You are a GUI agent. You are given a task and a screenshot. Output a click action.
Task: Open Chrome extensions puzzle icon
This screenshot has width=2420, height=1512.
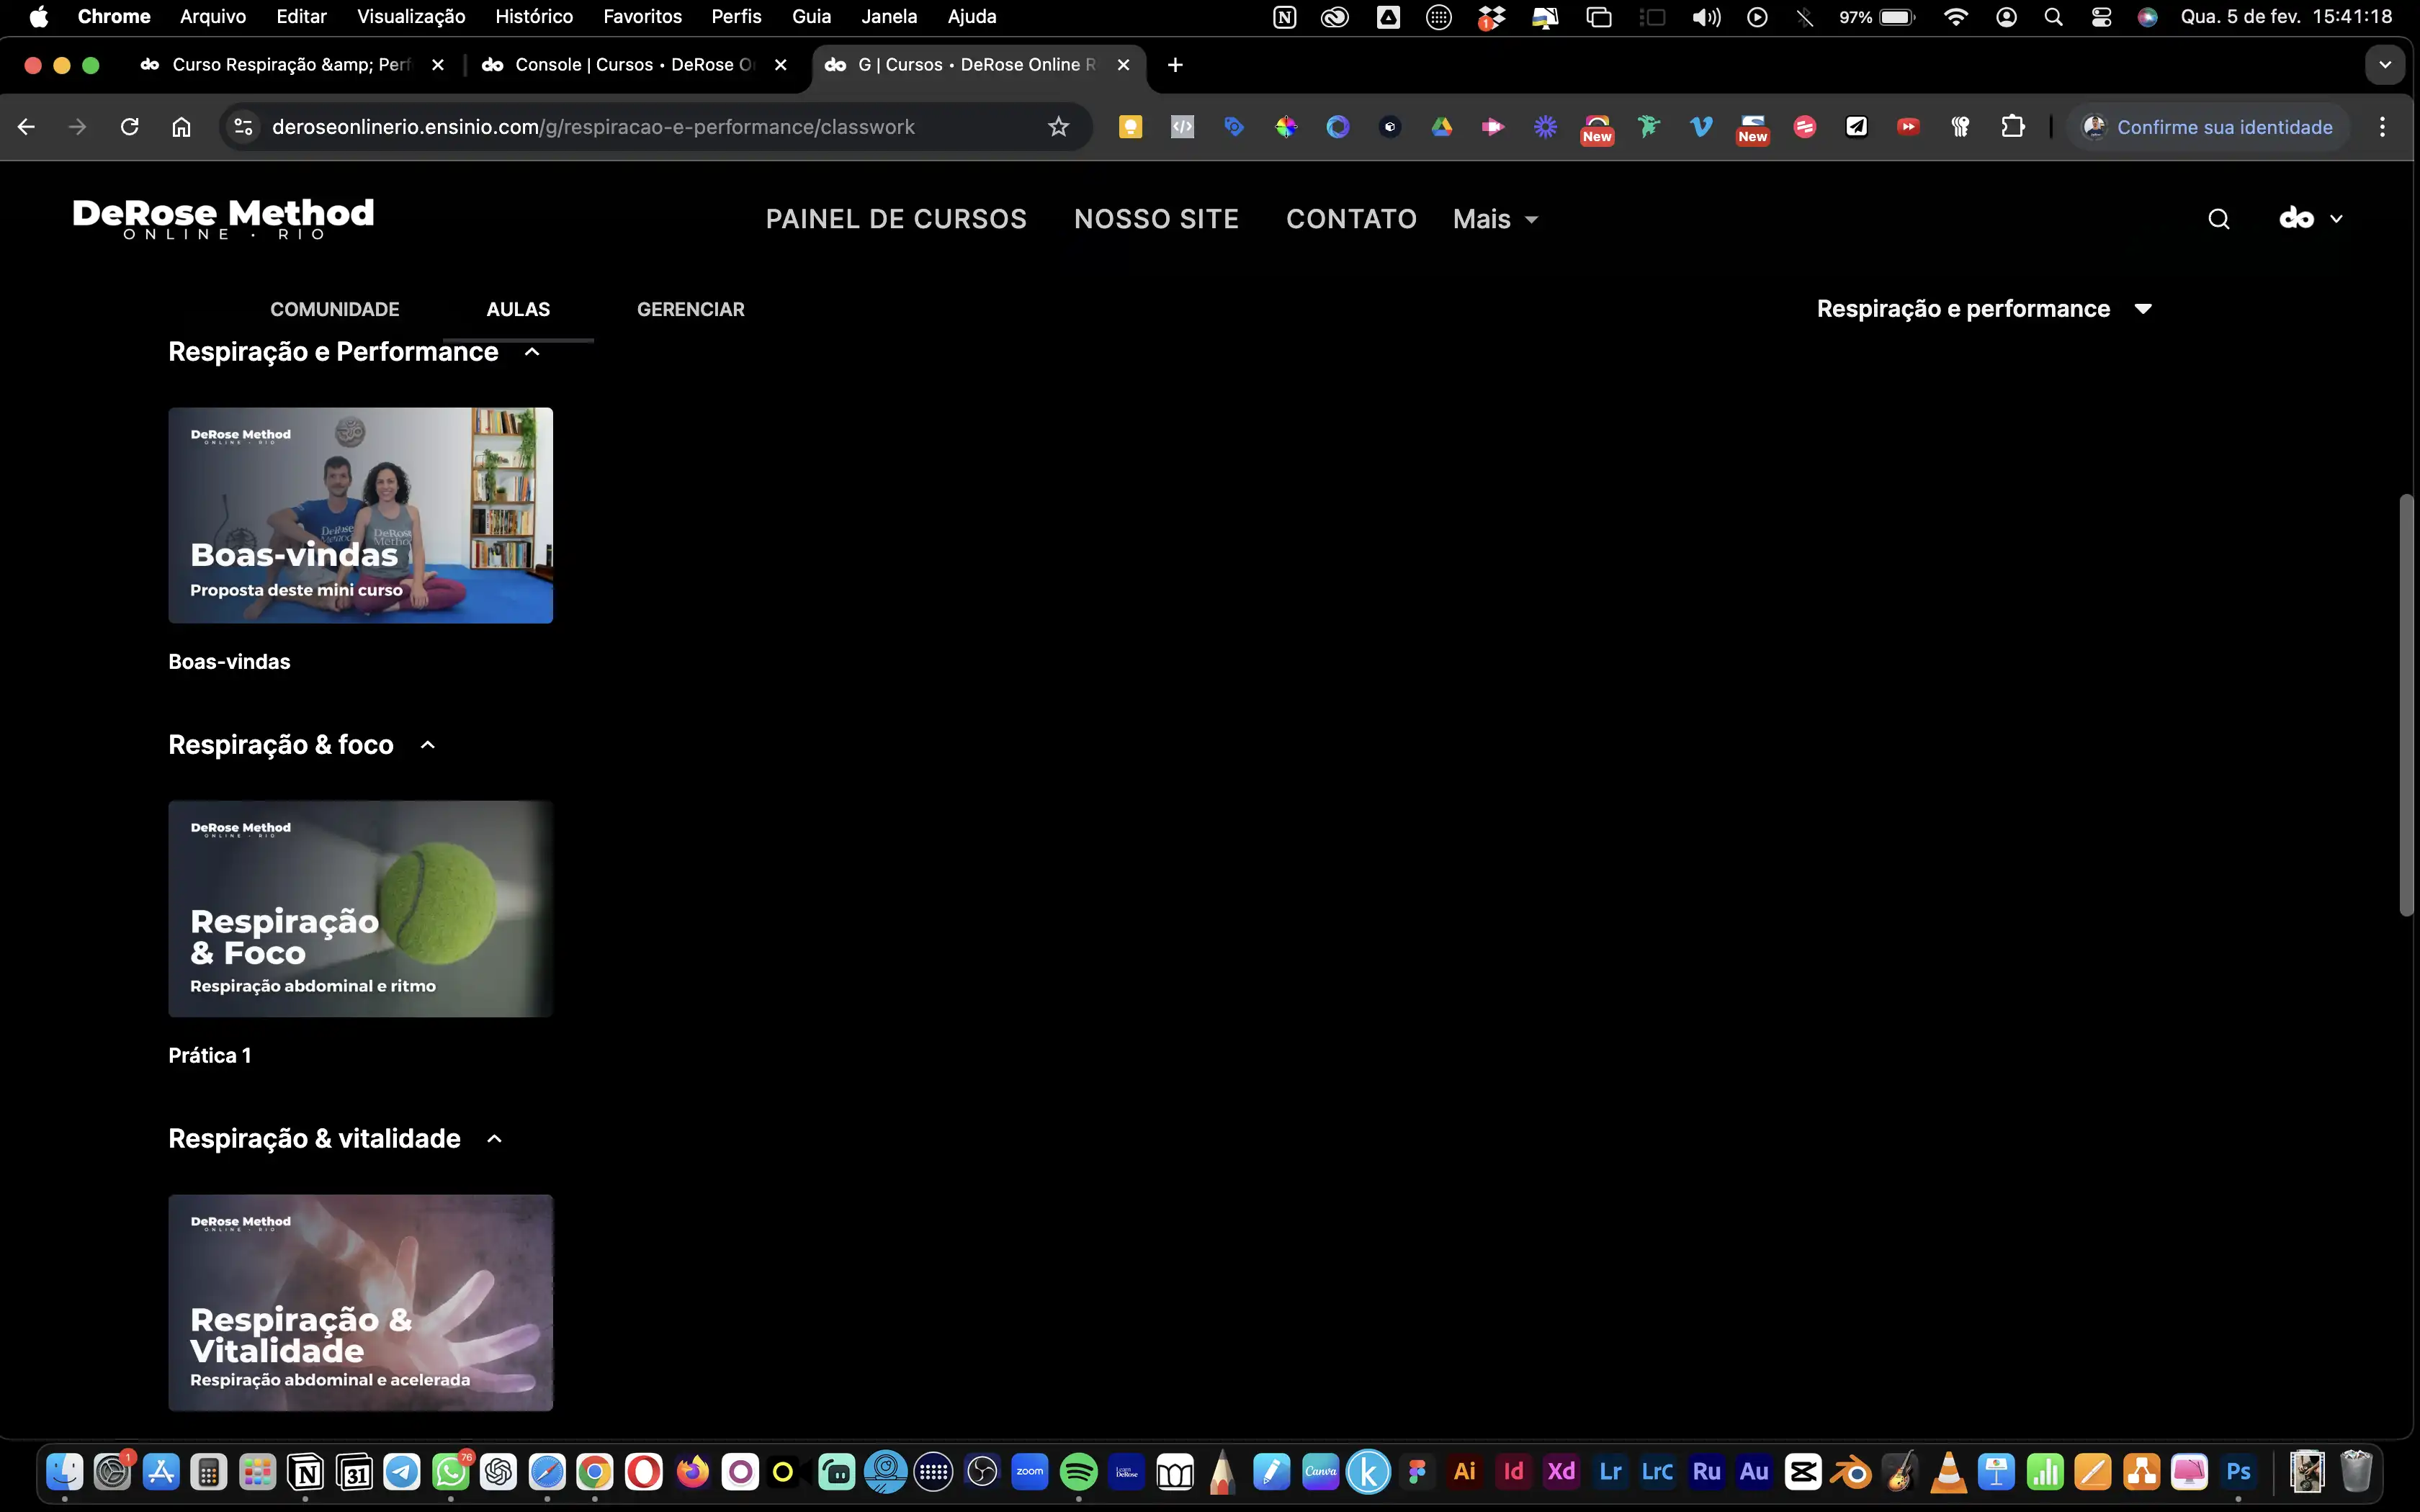pyautogui.click(x=2012, y=127)
